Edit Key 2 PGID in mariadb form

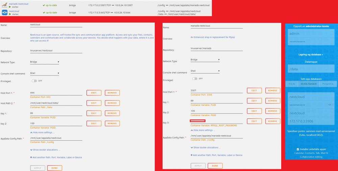(x=255, y=111)
